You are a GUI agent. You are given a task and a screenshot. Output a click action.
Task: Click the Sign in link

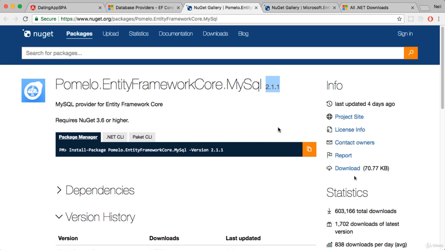(x=405, y=33)
